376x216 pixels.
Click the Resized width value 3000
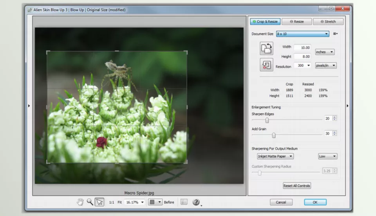(308, 90)
